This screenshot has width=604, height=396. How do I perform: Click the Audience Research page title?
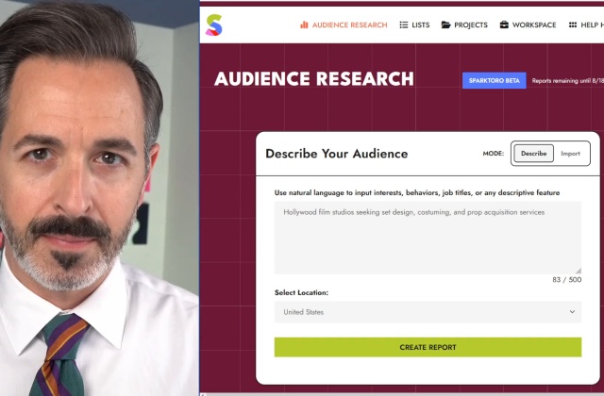[314, 79]
